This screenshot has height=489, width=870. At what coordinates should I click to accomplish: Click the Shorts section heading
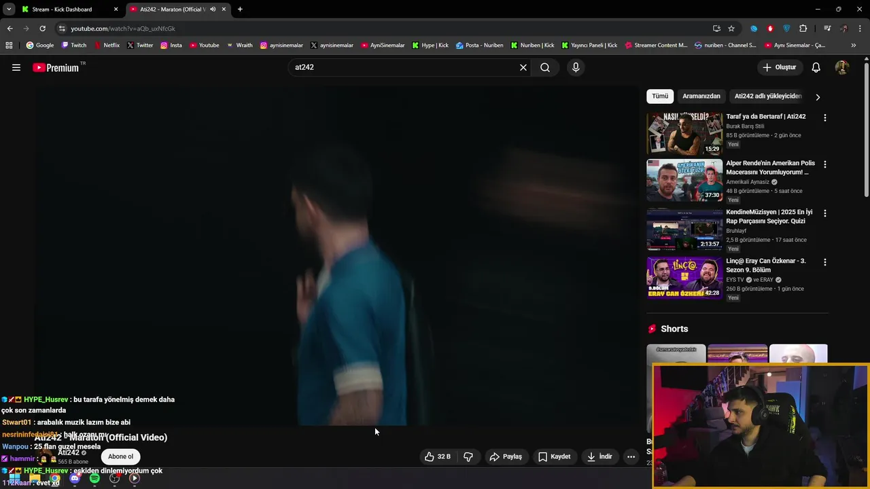tap(674, 329)
